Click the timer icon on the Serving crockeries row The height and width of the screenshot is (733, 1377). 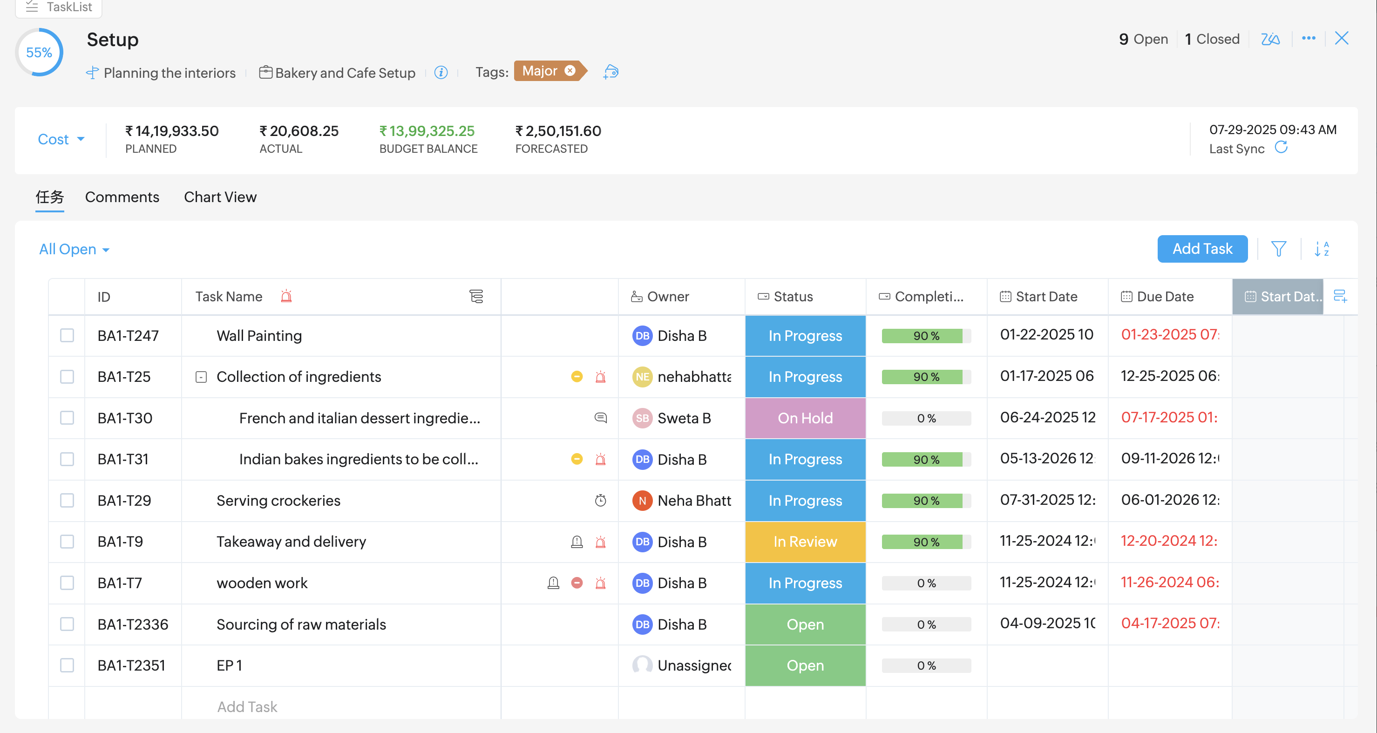pyautogui.click(x=600, y=501)
